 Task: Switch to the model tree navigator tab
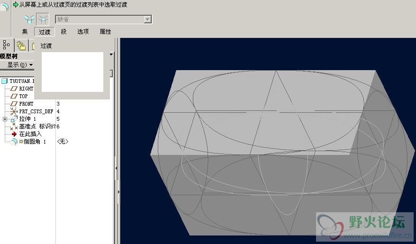(x=6, y=45)
